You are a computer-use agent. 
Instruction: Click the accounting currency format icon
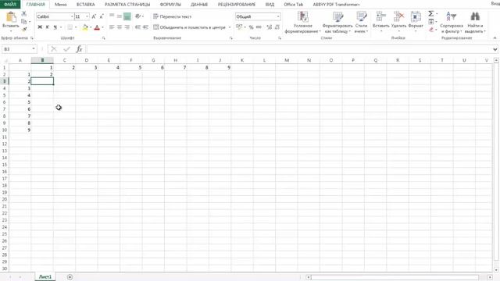pos(239,27)
